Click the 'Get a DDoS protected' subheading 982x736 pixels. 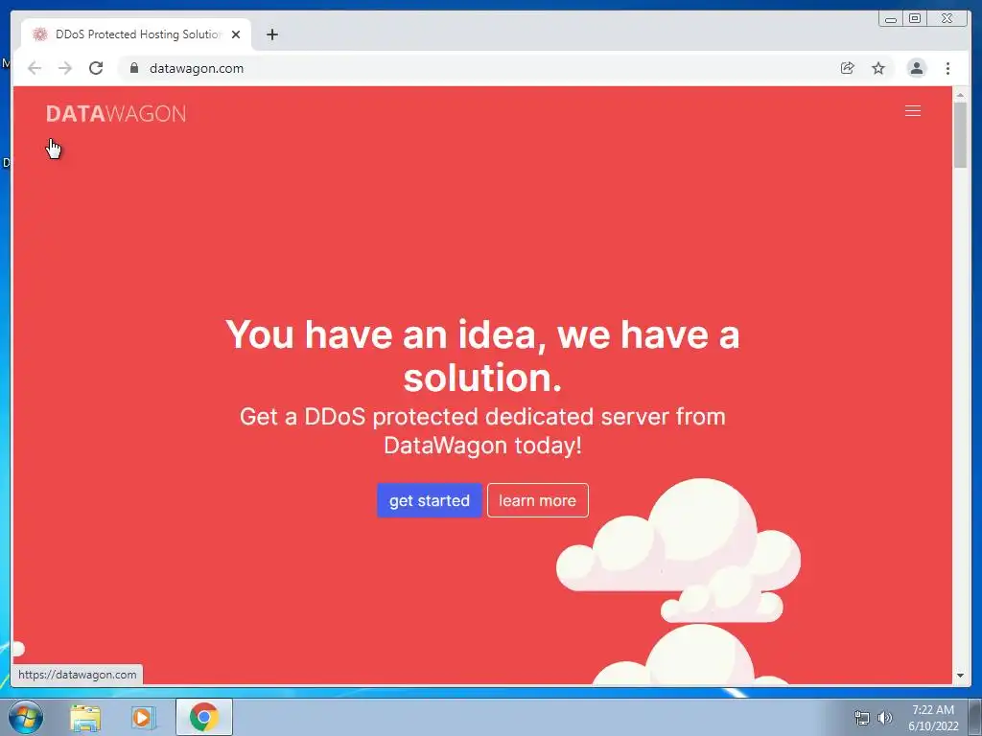482,430
